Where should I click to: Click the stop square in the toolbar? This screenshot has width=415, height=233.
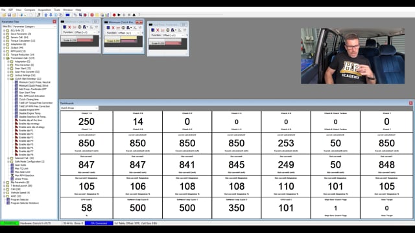[x=129, y=15]
